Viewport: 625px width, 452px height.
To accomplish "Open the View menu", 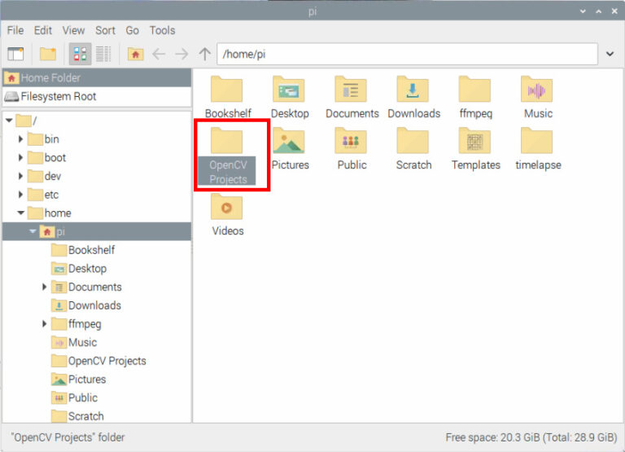I will click(x=73, y=30).
